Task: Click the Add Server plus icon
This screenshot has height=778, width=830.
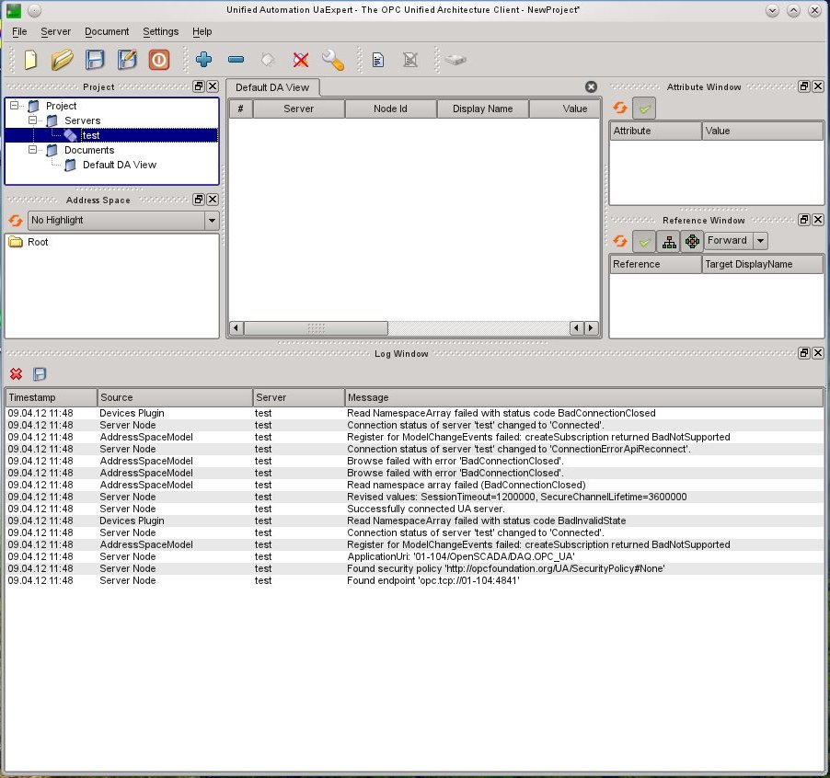Action: 204,60
